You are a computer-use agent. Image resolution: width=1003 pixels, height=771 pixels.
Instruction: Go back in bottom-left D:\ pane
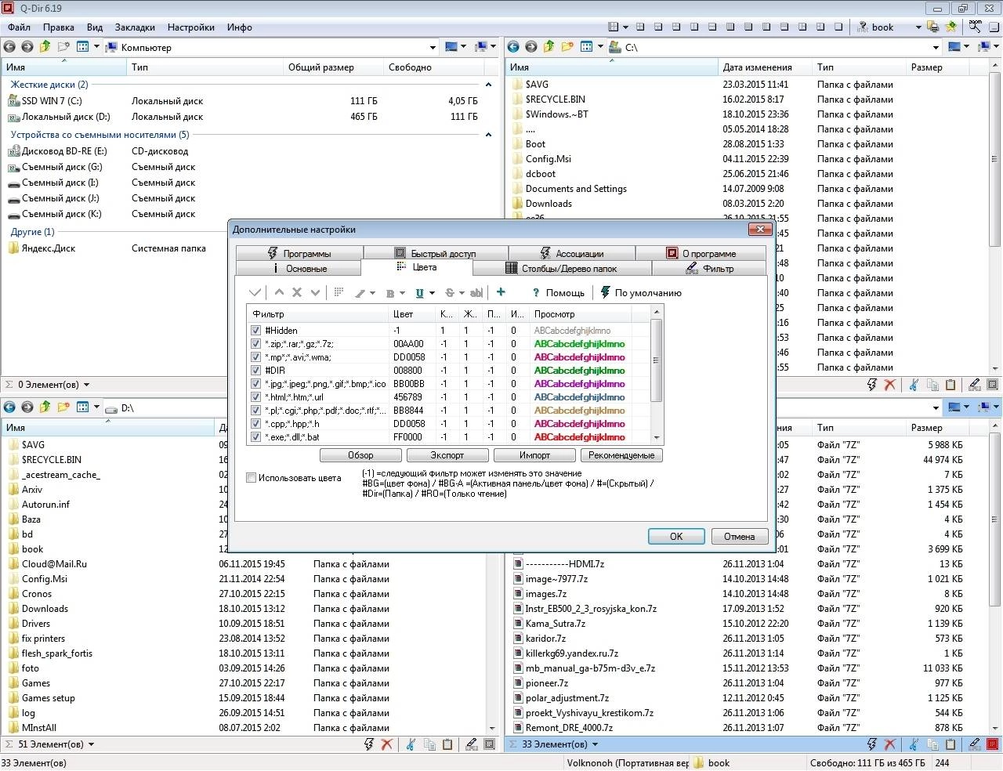tap(9, 407)
